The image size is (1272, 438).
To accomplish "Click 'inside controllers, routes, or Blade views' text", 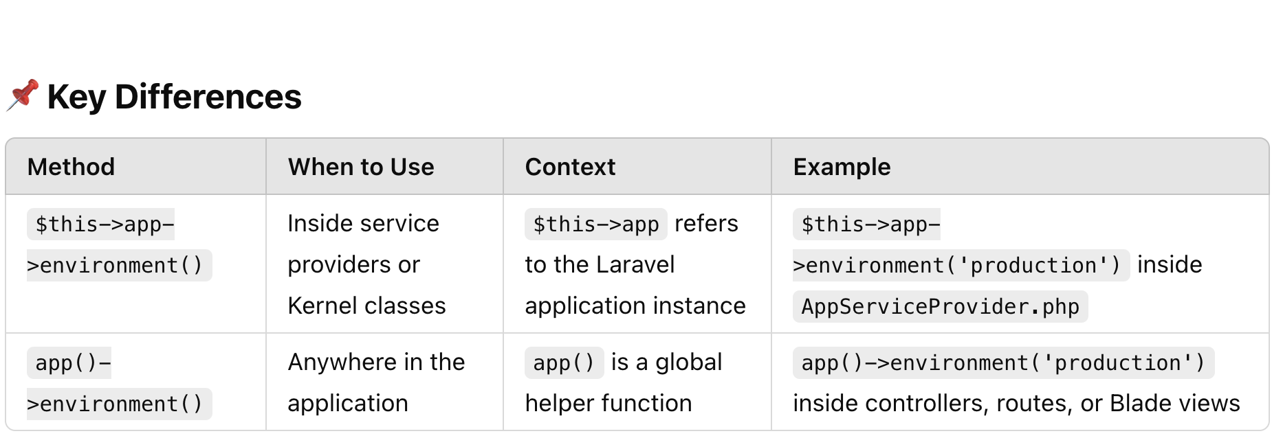I will coord(1016,403).
